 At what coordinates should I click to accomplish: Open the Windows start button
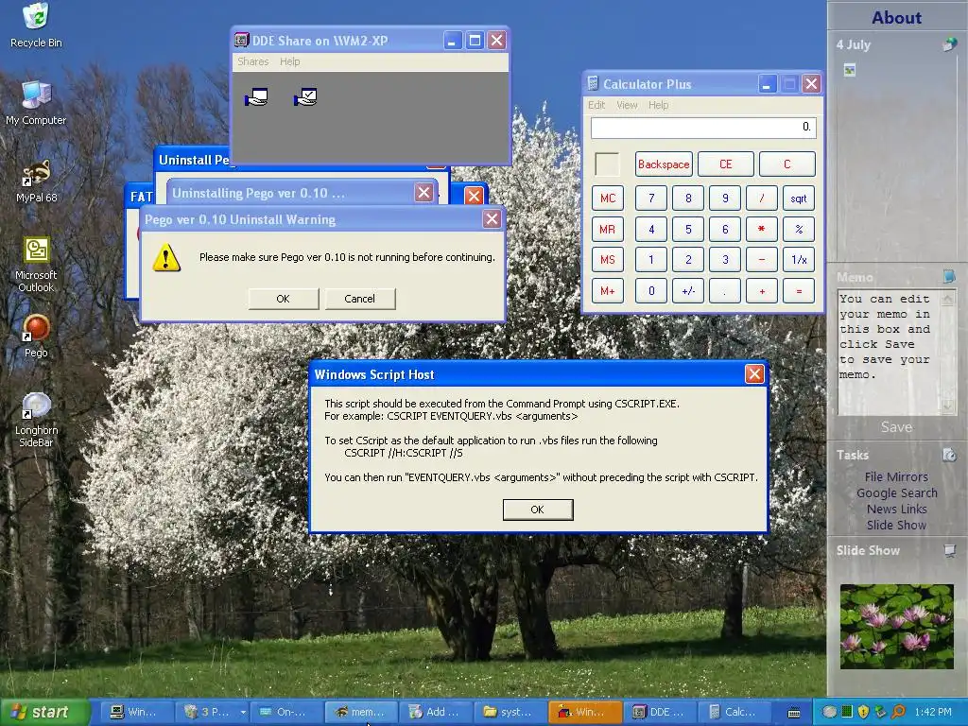pos(45,713)
